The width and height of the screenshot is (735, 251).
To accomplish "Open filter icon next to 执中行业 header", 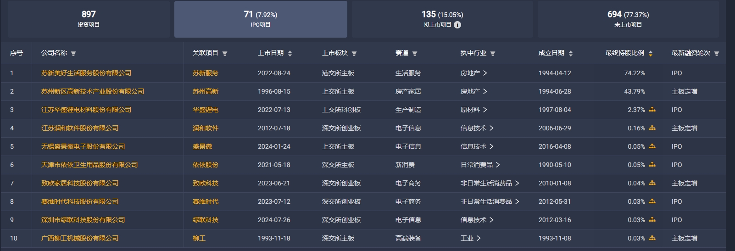I will pos(493,54).
